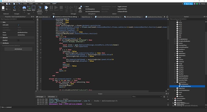Close the zombieScript editor tab

(x=78, y=17)
